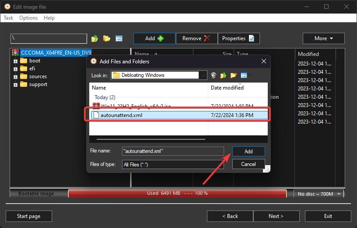Click the Add button with green plus
The height and width of the screenshot is (228, 357).
tap(154, 38)
